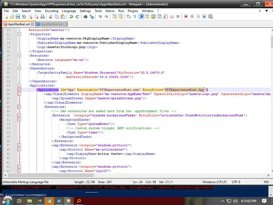The image size is (273, 205).
Task: Collapse the Application element at line 24
Action: coord(19,90)
